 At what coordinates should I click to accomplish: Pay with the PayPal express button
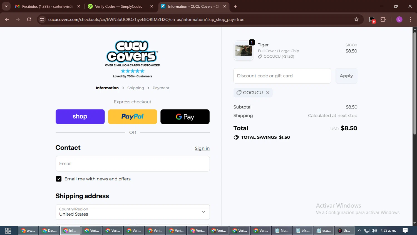(x=133, y=117)
